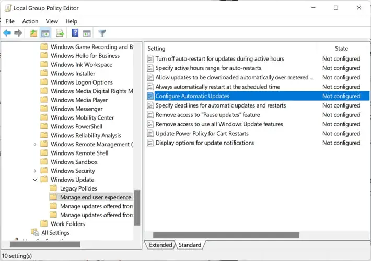This screenshot has width=371, height=261.
Task: Click the 10 setting(s) status bar text
Action: tap(17, 256)
